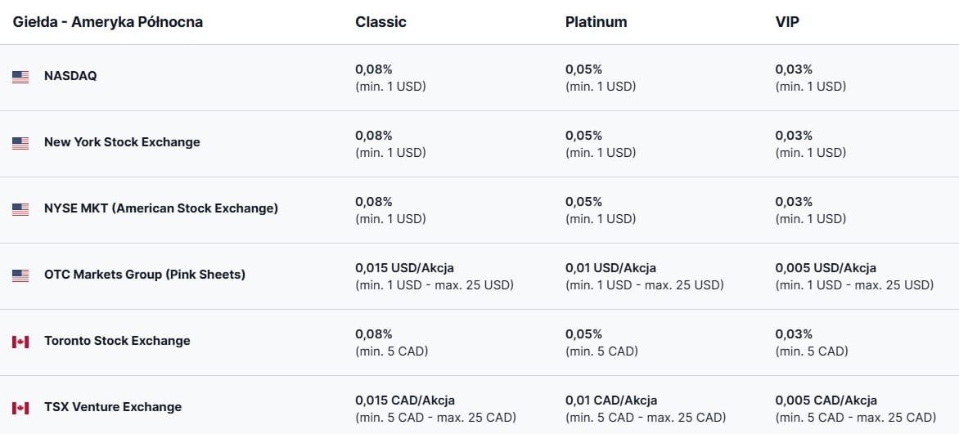Click NASDAQ Classic 0,08% fee cell
Image resolution: width=959 pixels, height=434 pixels.
tap(390, 78)
